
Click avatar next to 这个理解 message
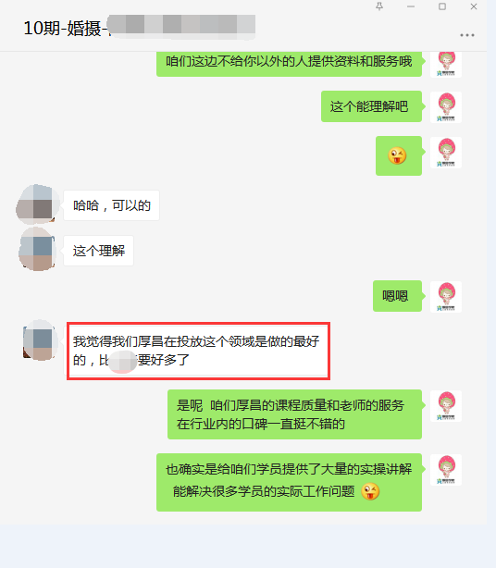click(x=37, y=250)
